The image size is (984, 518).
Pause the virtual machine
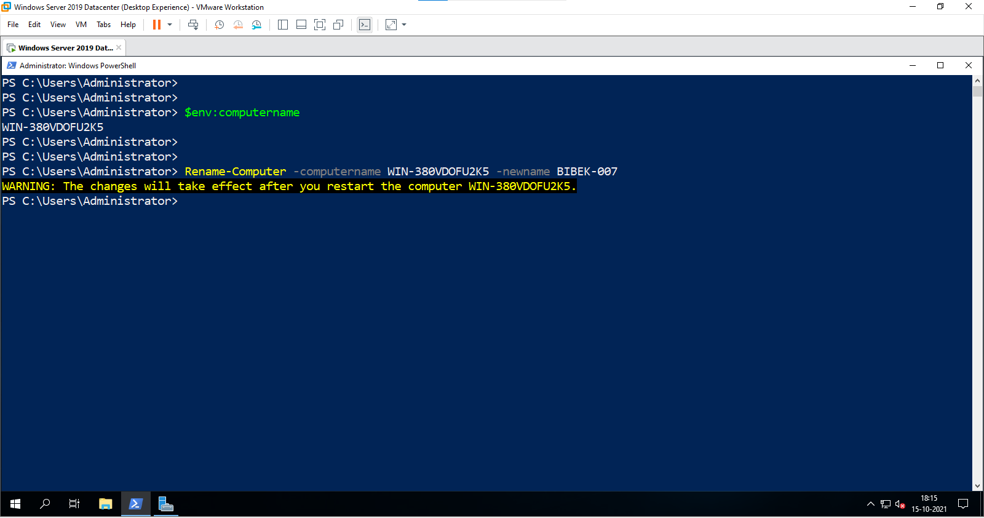[x=157, y=25]
